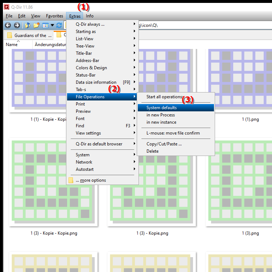This screenshot has height=272, width=272.
Task: Select in new Process option
Action: click(x=176, y=115)
